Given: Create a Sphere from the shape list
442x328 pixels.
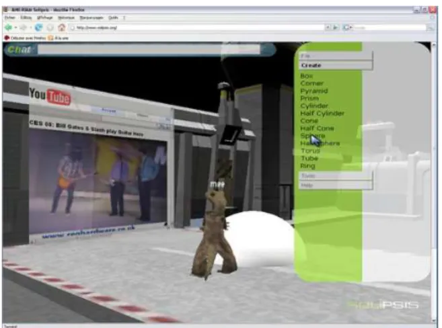Looking at the screenshot, I should tap(313, 136).
